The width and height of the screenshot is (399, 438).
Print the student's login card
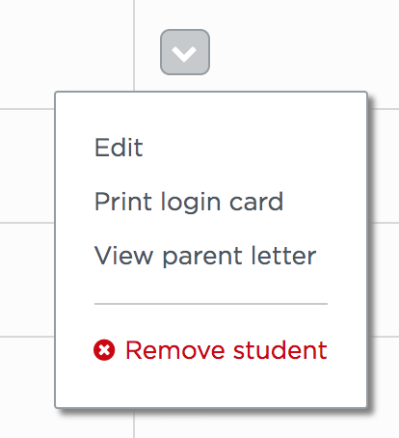(189, 203)
